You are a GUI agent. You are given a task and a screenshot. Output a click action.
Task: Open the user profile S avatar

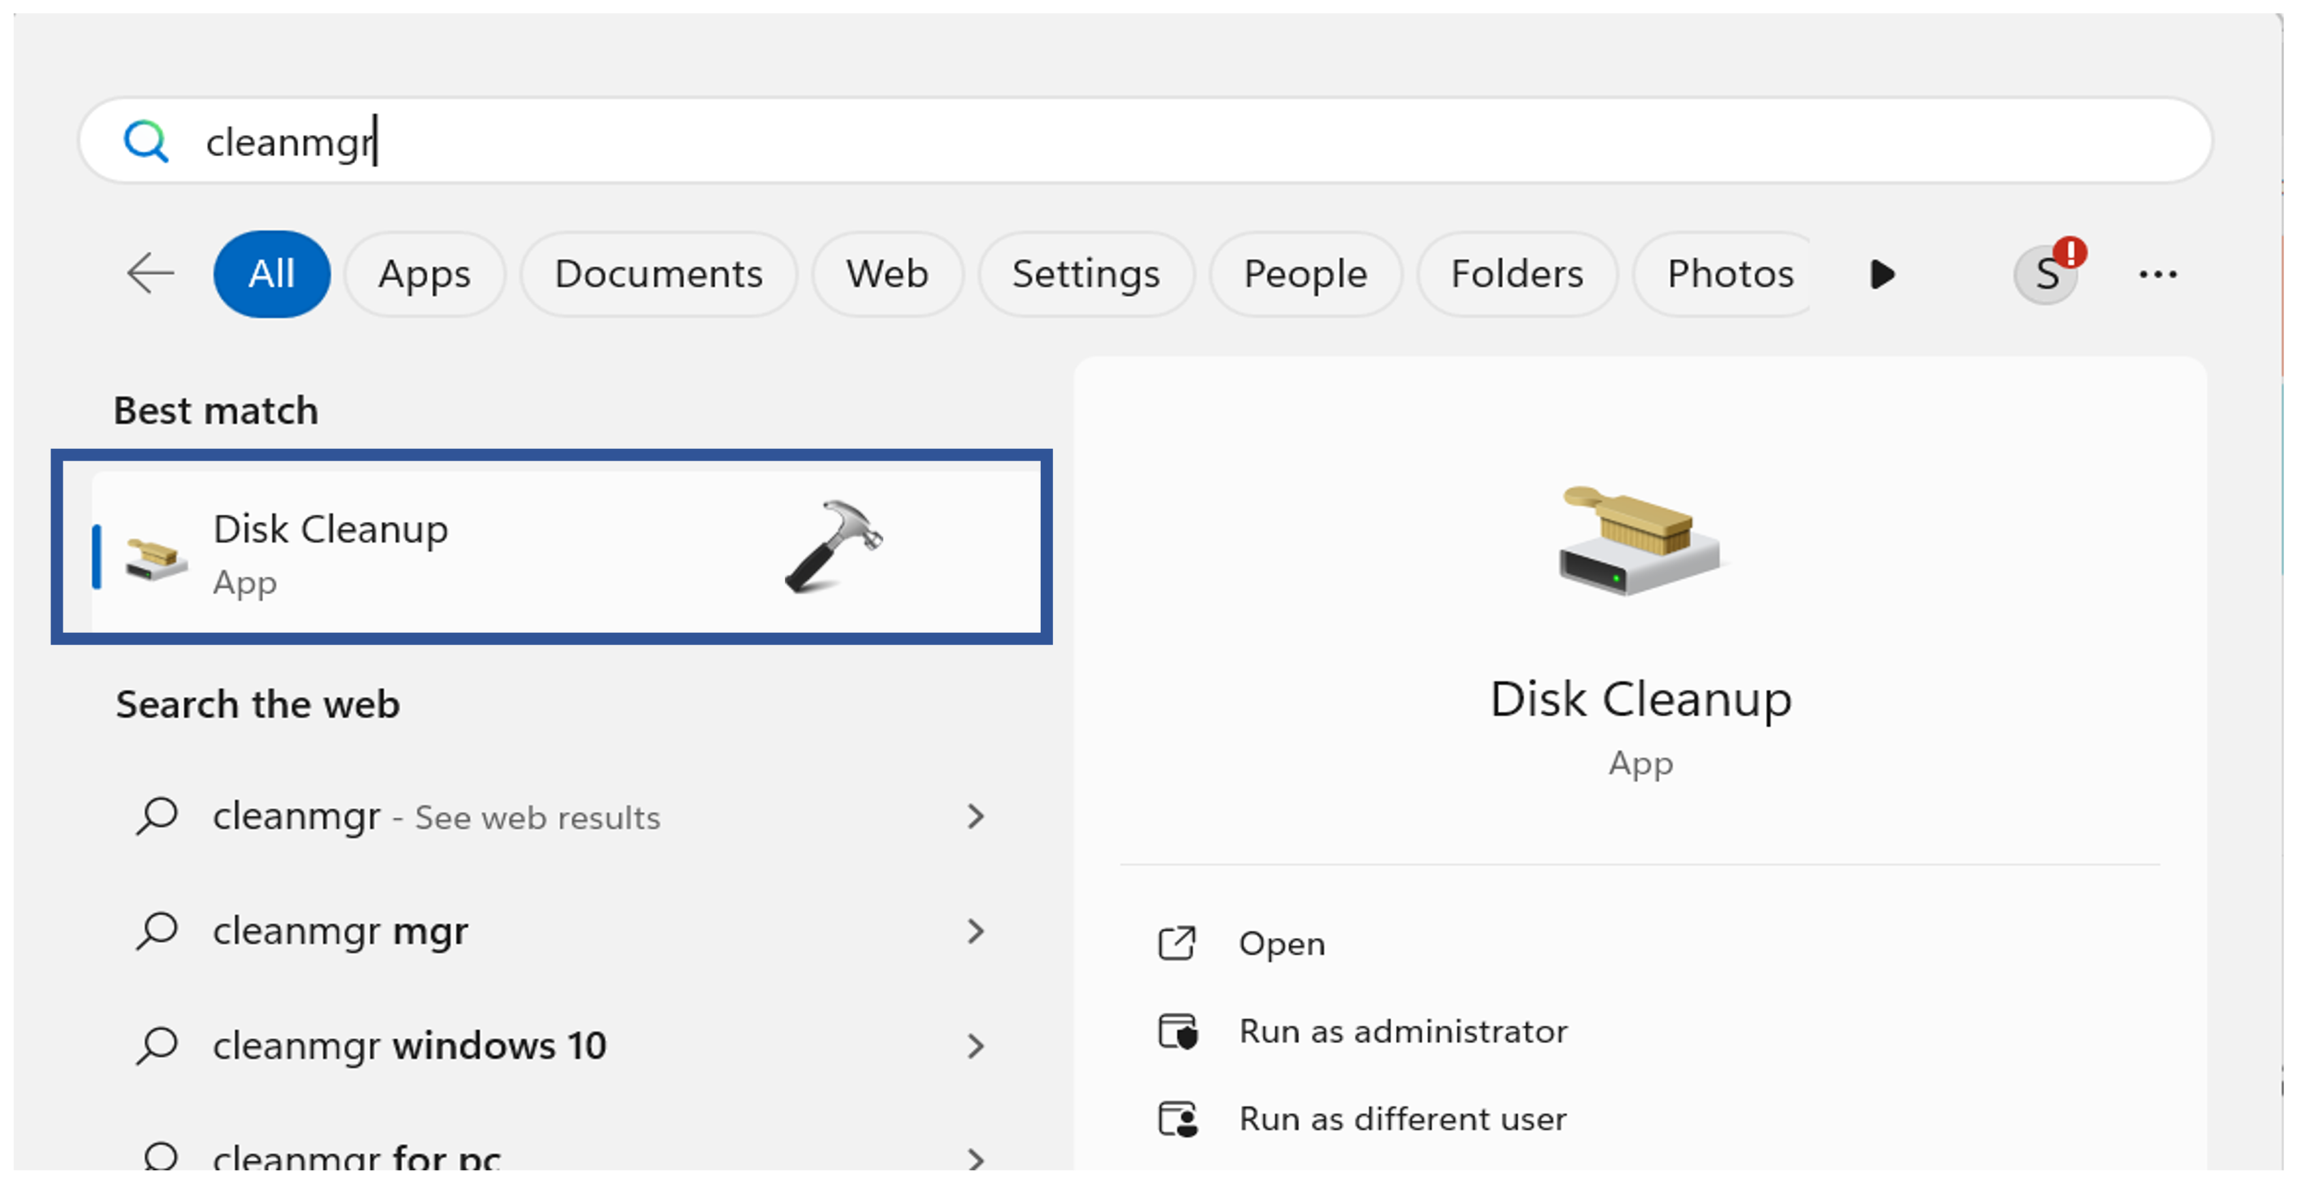[2045, 273]
